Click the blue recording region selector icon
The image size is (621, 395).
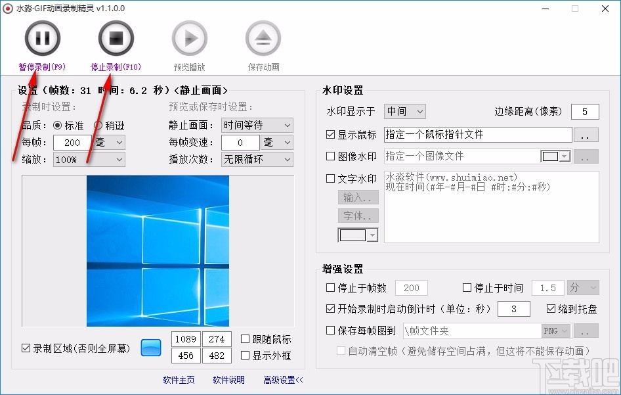151,348
